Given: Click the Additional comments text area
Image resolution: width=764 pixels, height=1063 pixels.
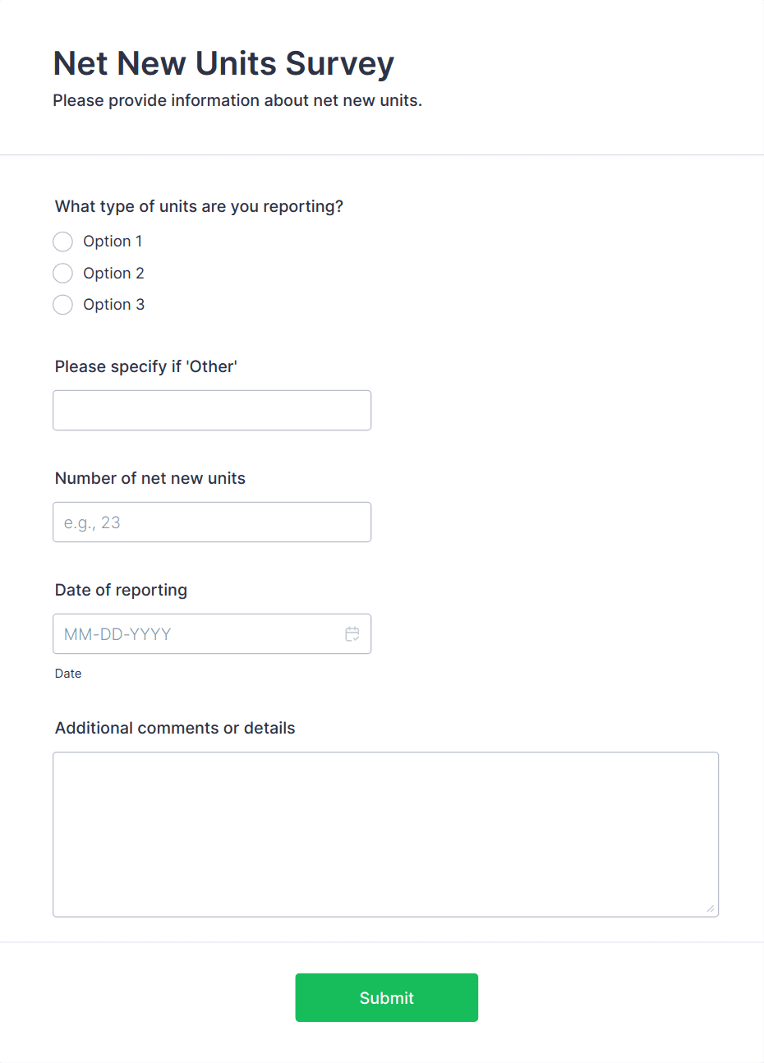Looking at the screenshot, I should click(x=385, y=833).
